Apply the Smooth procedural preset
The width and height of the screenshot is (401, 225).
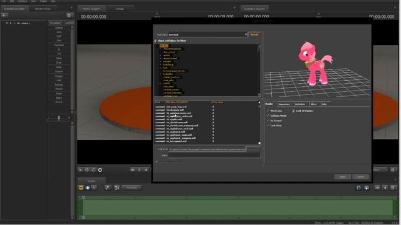(59, 71)
